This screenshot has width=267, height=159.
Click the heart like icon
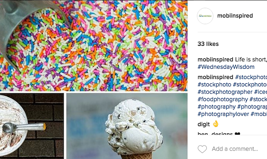point(202,149)
